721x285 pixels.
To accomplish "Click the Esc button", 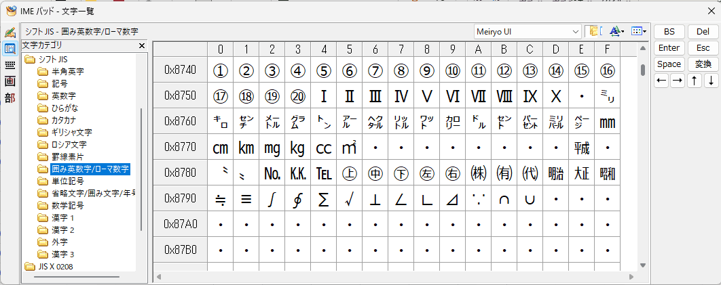I will (703, 48).
